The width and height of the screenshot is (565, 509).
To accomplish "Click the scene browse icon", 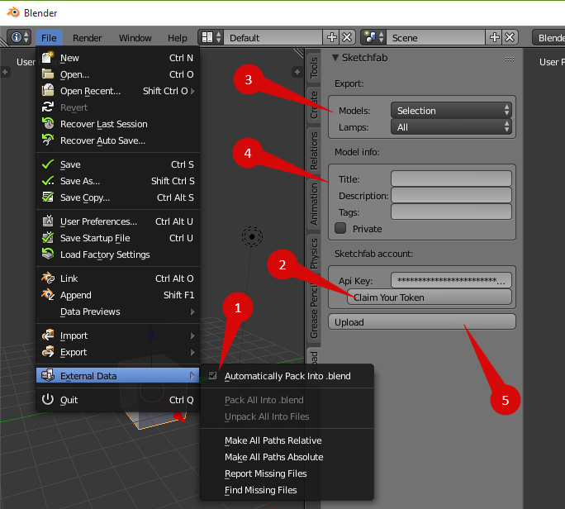I will click(x=373, y=37).
